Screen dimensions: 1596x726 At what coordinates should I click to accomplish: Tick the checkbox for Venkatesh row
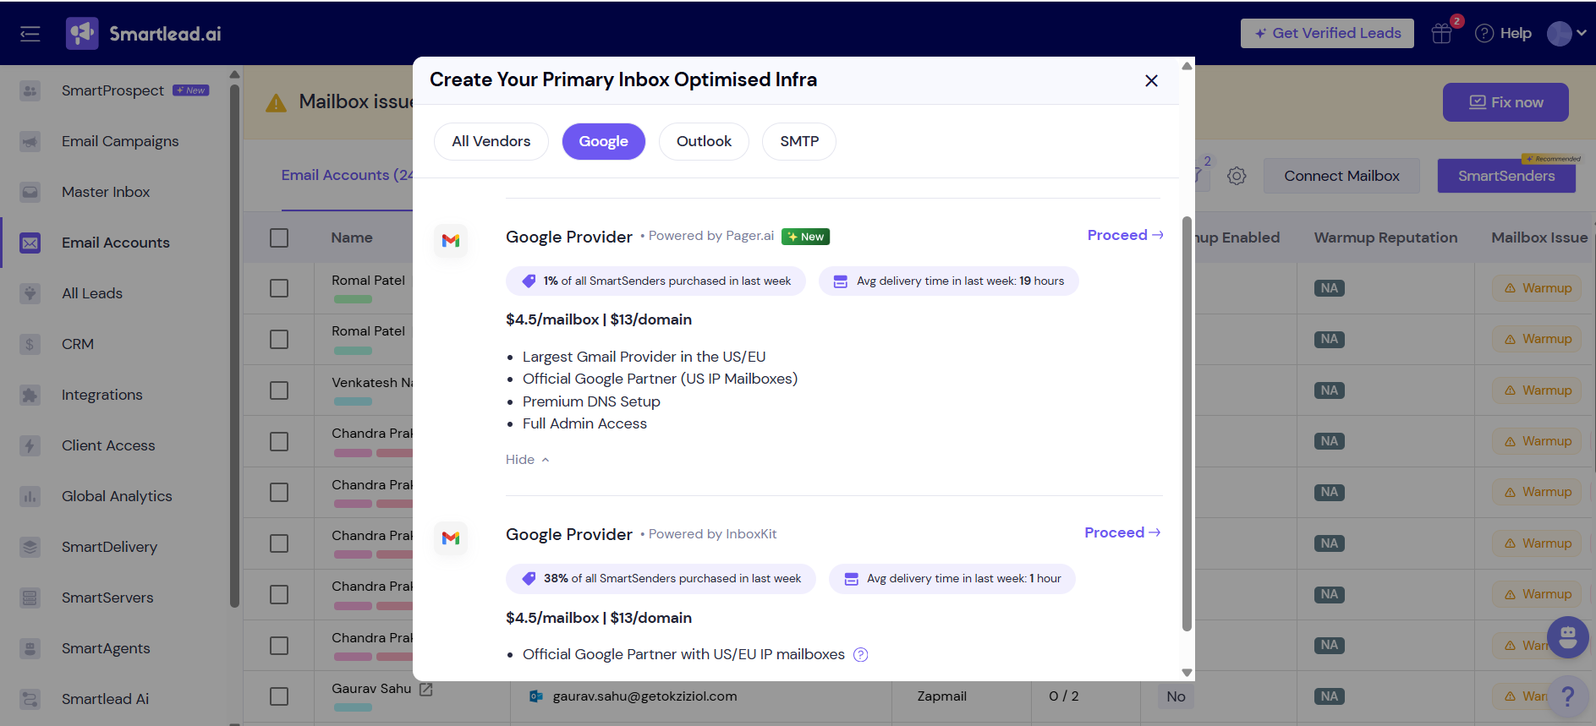[x=279, y=390]
